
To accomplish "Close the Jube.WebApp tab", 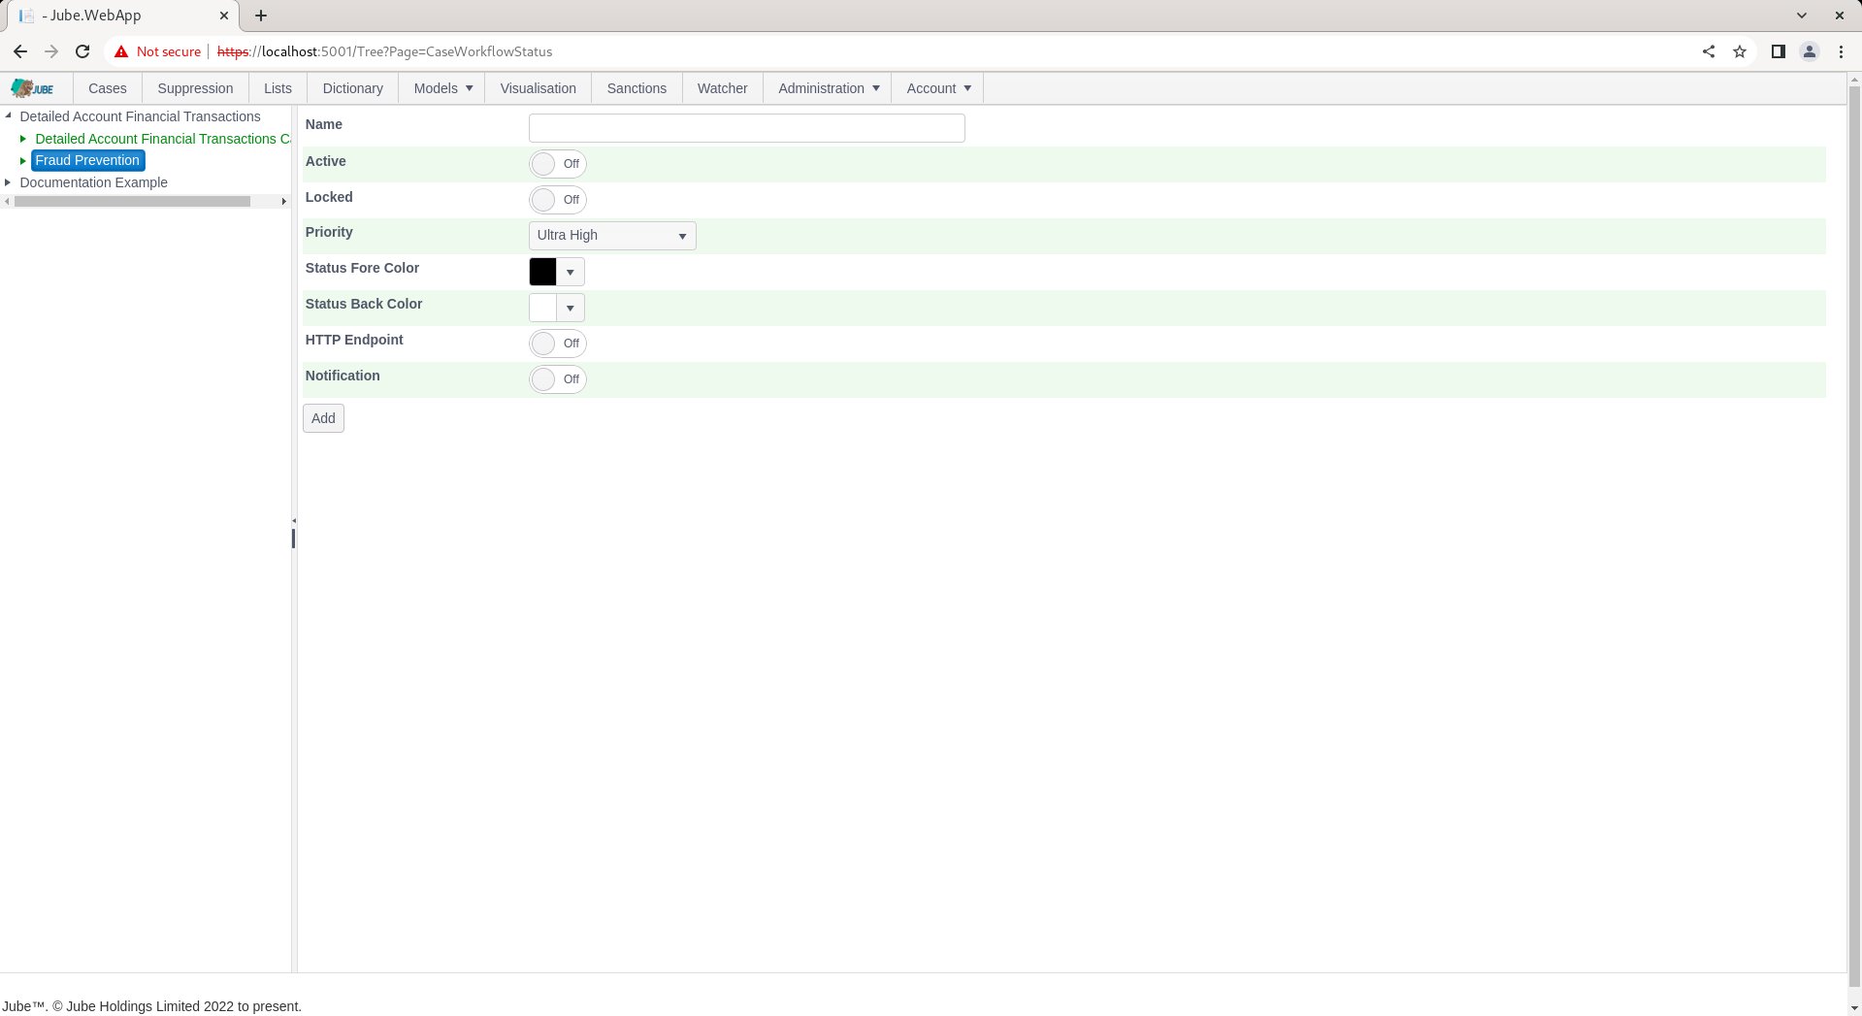I will coord(224,16).
